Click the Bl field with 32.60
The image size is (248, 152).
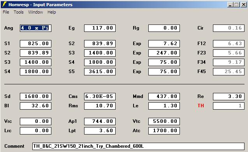(35, 106)
